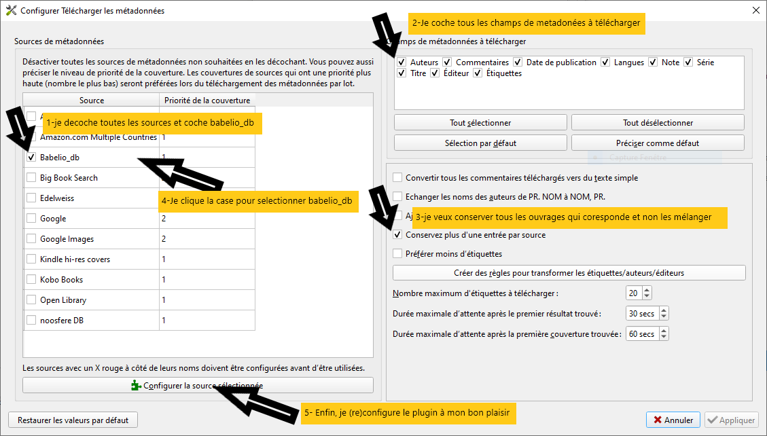Viewport: 767px width, 436px height.
Task: Uncheck the Babelio_db source checkbox
Action: coord(31,158)
